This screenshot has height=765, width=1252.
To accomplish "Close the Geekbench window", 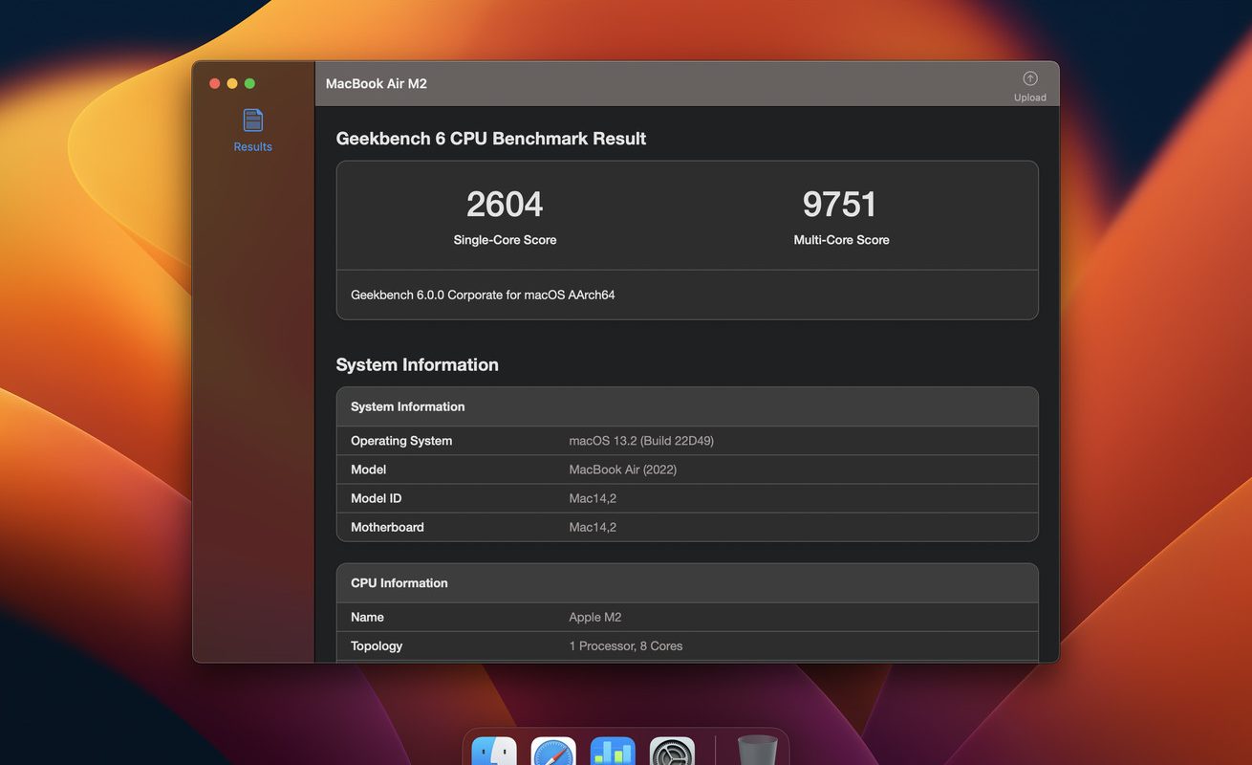I will coord(214,84).
